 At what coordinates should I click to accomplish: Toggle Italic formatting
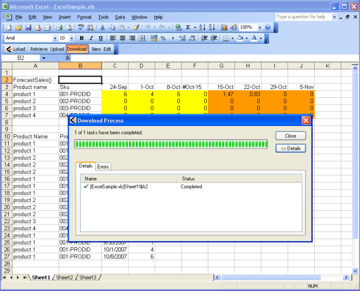click(x=91, y=39)
